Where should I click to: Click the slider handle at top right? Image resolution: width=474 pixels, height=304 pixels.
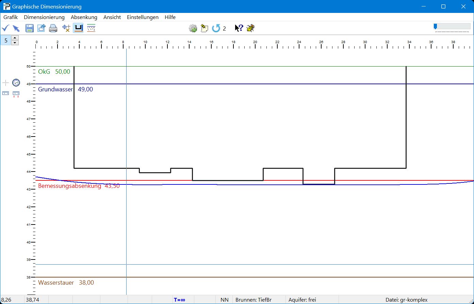point(435,26)
